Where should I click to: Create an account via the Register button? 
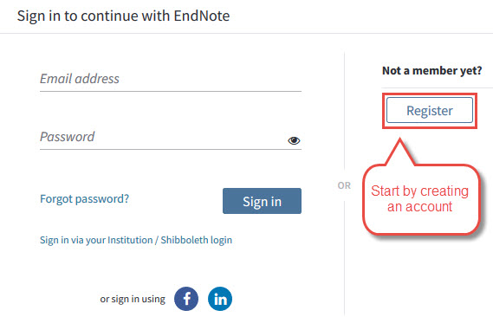click(430, 110)
